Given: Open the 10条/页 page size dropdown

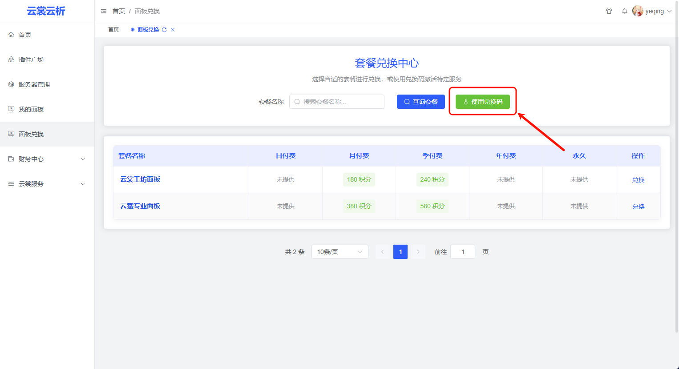Looking at the screenshot, I should coord(339,252).
